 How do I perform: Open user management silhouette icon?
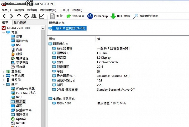click(x=34, y=16)
